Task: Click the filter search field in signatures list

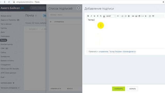Action: pyautogui.click(x=65, y=15)
